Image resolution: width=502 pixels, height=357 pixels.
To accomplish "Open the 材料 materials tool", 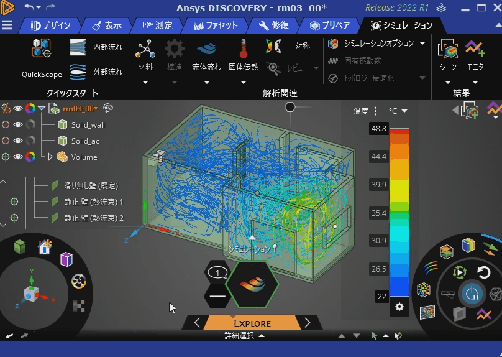I will 145,55.
